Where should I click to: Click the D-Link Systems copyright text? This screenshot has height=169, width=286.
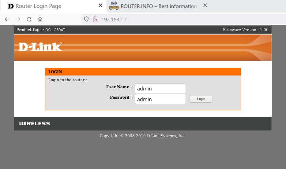click(x=143, y=136)
